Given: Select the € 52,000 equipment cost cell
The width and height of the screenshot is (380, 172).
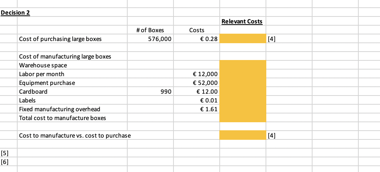Looking at the screenshot, I should [196, 83].
